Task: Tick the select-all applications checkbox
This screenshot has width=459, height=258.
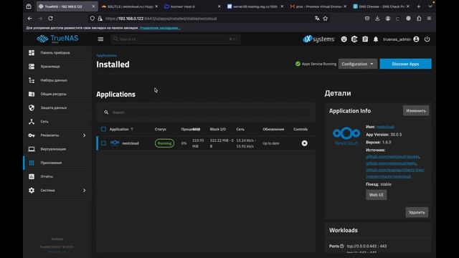Action: pos(103,129)
